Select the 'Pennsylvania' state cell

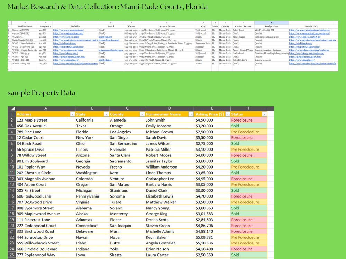tap(92, 196)
